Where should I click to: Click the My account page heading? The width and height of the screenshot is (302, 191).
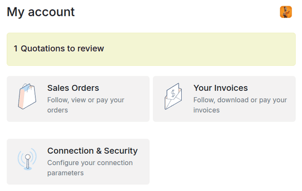point(41,12)
